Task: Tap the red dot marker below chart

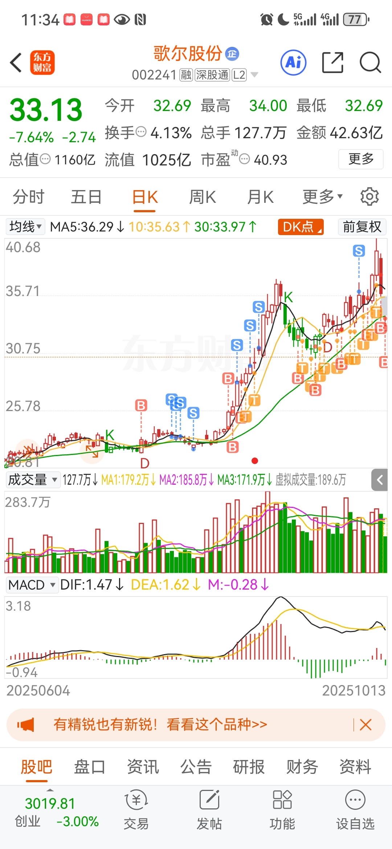Action: (x=255, y=461)
